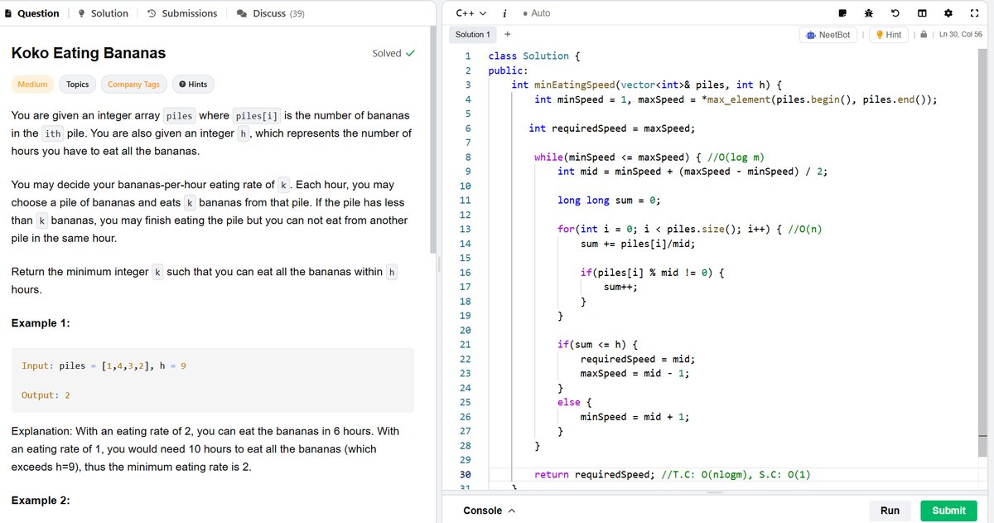
Task: Click the minSpeed and max_element declaration line
Action: click(736, 99)
